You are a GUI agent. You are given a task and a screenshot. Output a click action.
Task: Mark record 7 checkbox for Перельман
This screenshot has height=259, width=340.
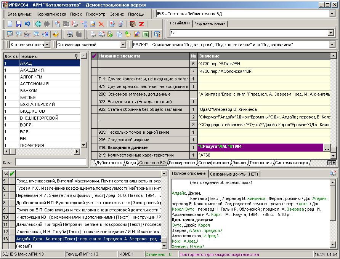pos(12,195)
